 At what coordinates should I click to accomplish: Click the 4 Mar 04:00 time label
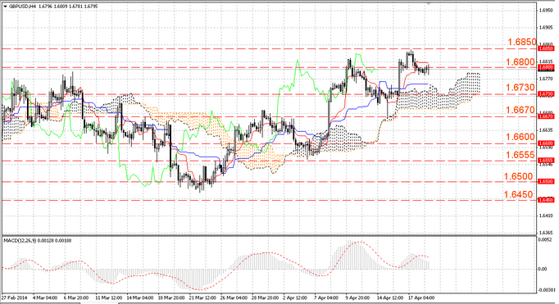tap(45, 297)
